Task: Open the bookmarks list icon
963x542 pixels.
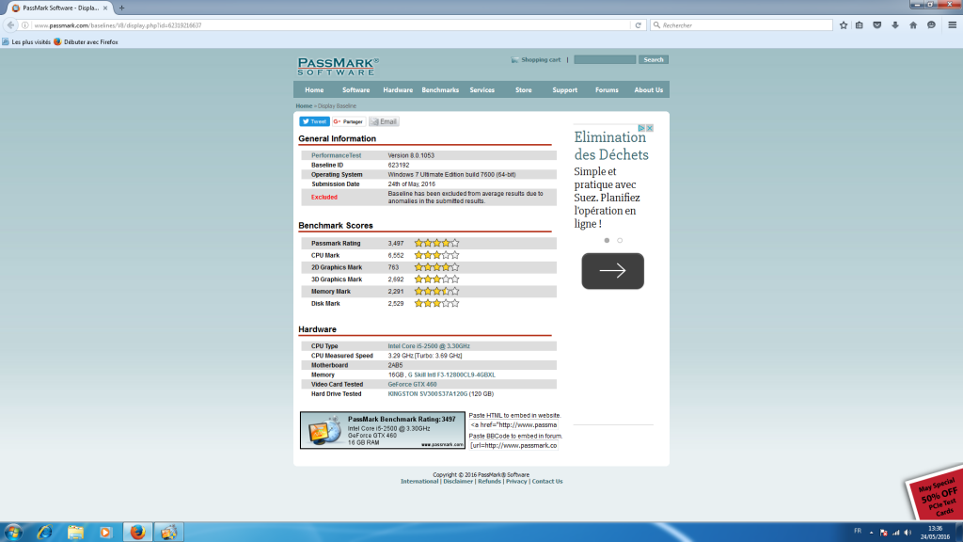Action: click(x=860, y=25)
